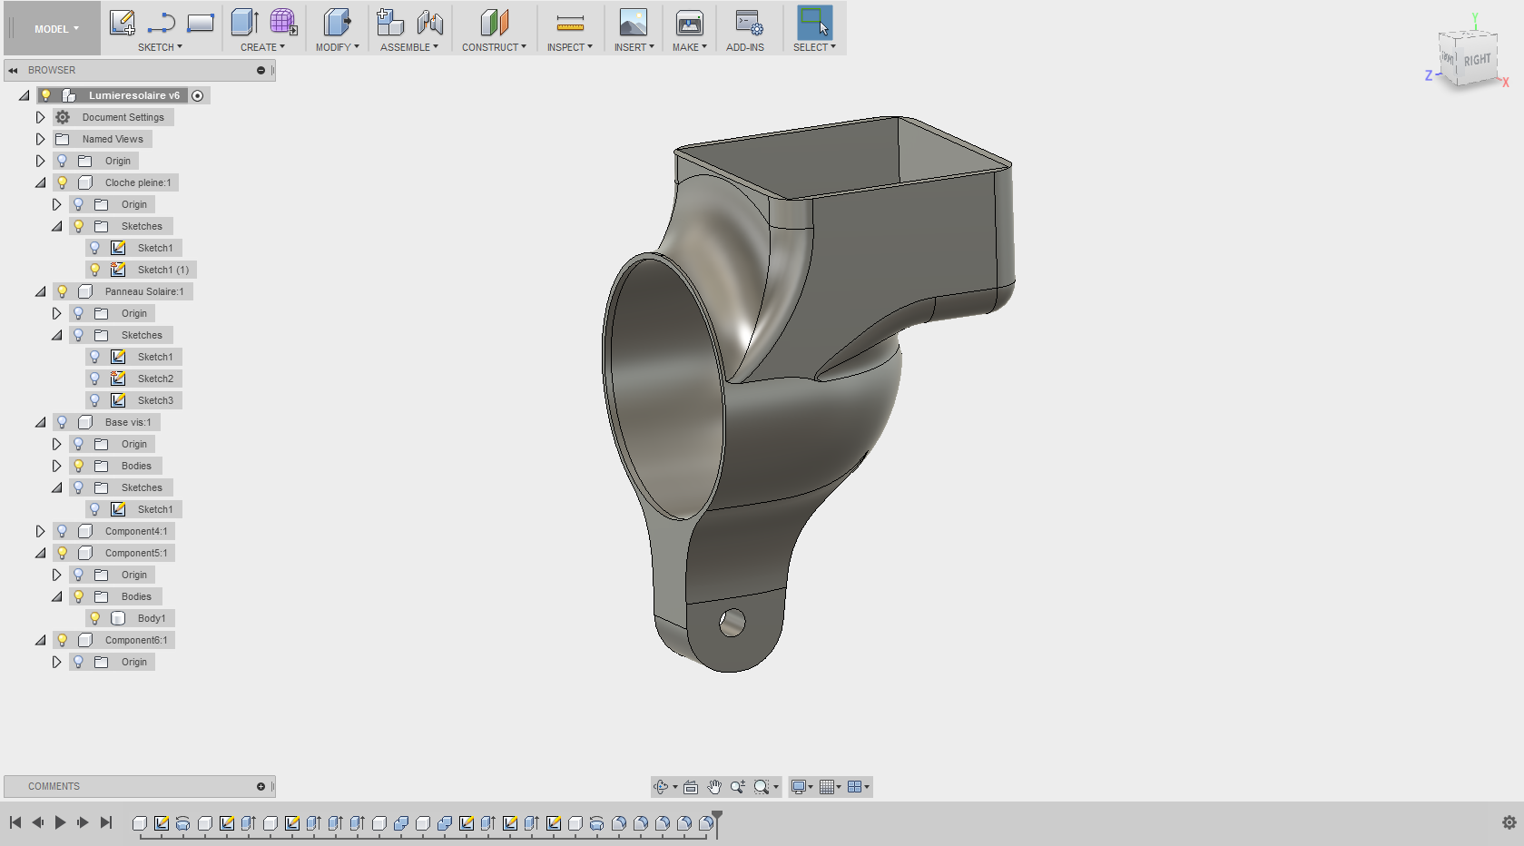Expand Named Views folder
Viewport: 1524px width, 846px height.
(40, 139)
